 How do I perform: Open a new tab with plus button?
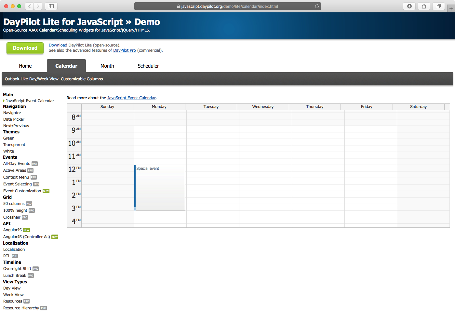tap(451, 9)
